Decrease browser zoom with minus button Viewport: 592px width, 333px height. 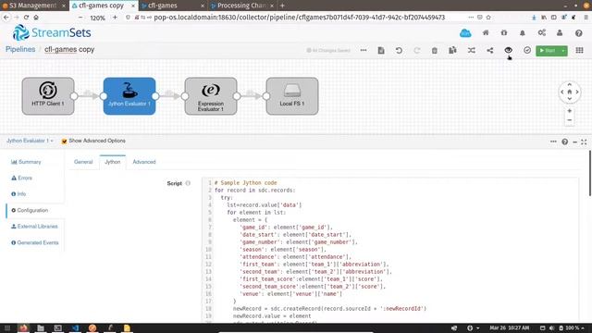point(80,18)
